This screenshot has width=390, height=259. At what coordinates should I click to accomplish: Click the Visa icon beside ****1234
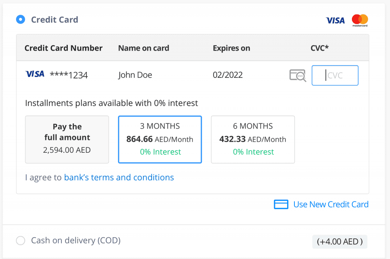click(35, 74)
